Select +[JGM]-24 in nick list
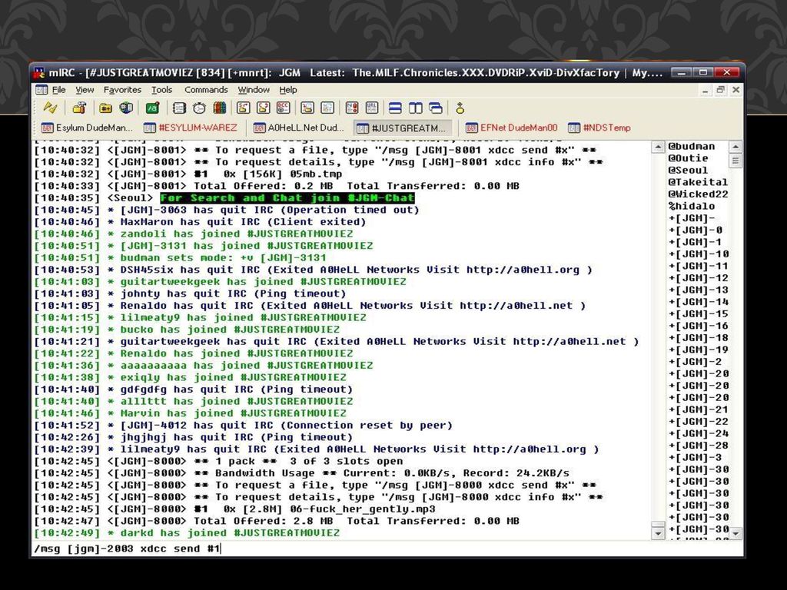The image size is (787, 590). coord(698,433)
